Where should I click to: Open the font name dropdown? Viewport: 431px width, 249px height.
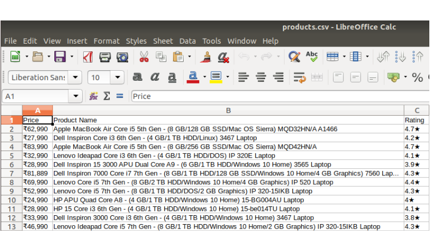tap(75, 77)
